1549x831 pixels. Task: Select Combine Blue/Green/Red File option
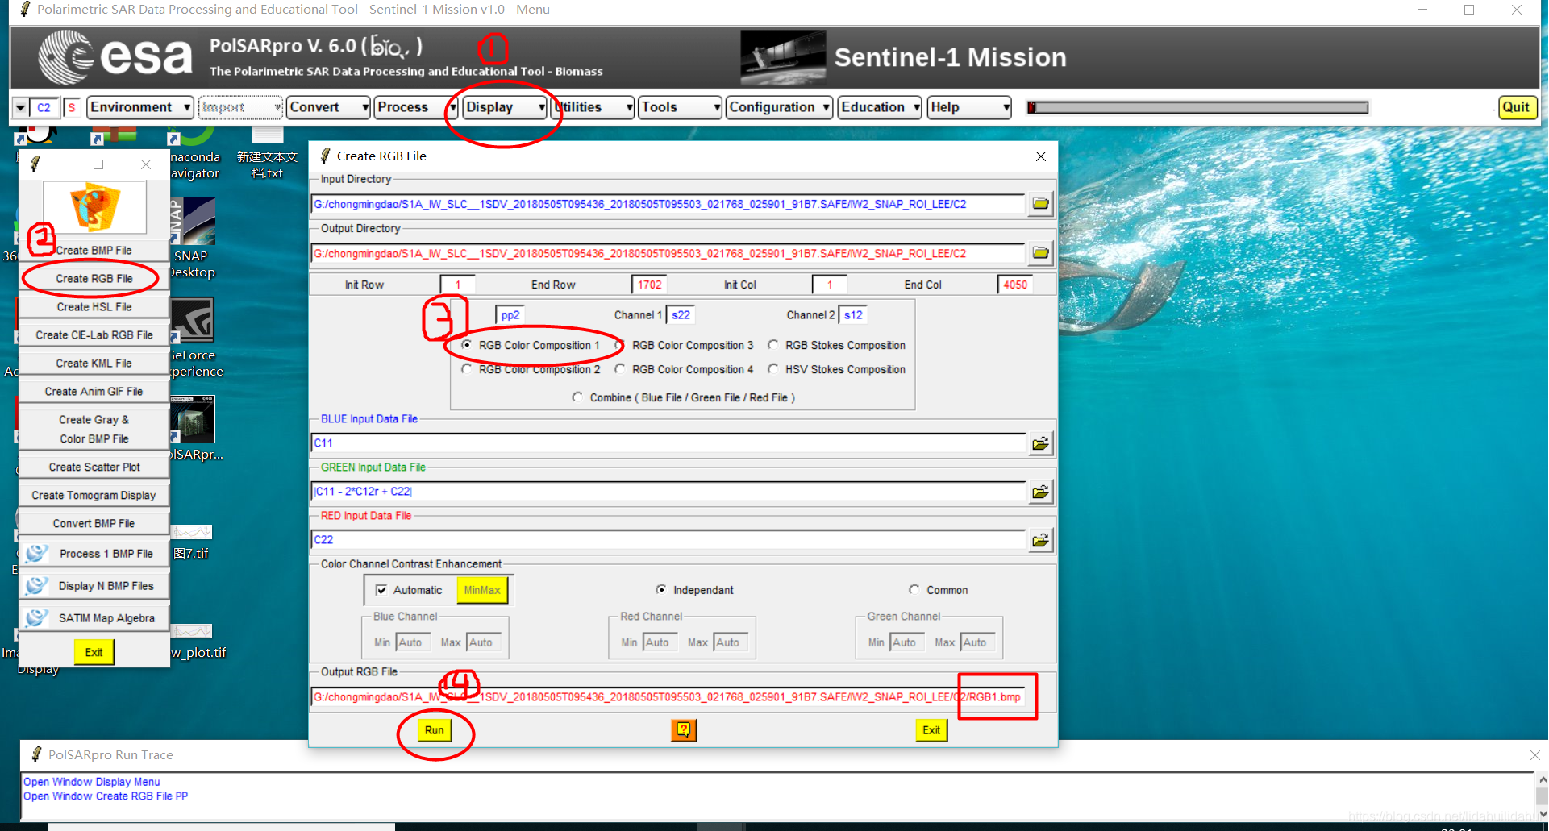coord(577,397)
